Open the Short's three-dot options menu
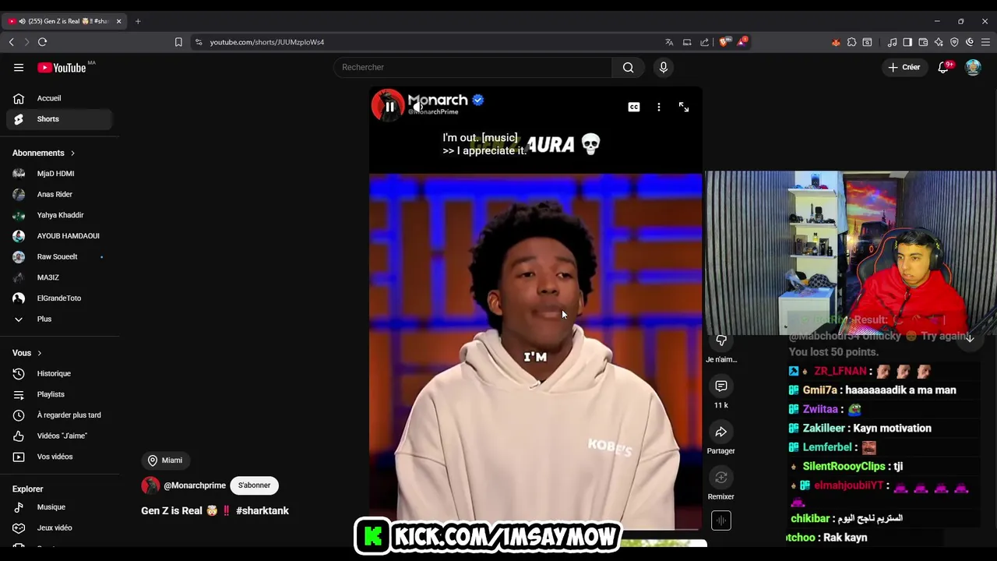997x561 pixels. pyautogui.click(x=659, y=108)
